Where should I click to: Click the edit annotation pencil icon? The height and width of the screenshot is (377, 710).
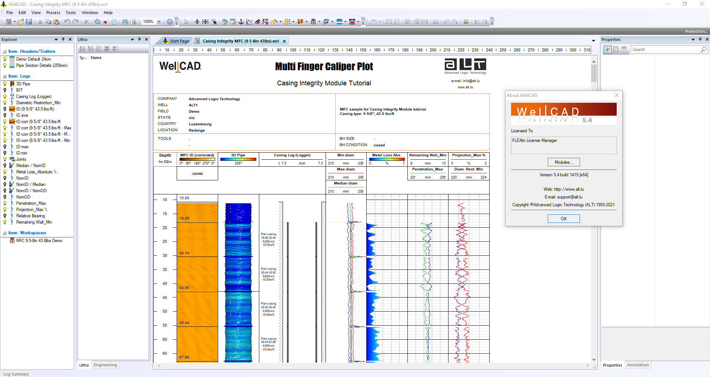225,22
